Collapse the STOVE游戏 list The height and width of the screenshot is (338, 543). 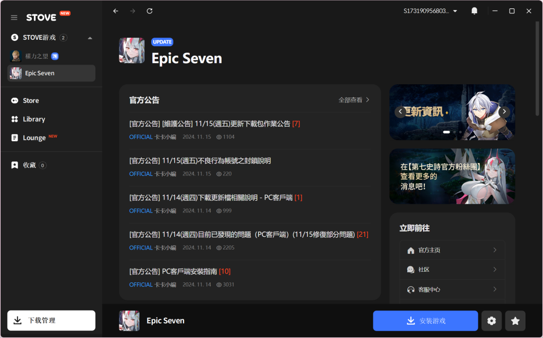[90, 38]
